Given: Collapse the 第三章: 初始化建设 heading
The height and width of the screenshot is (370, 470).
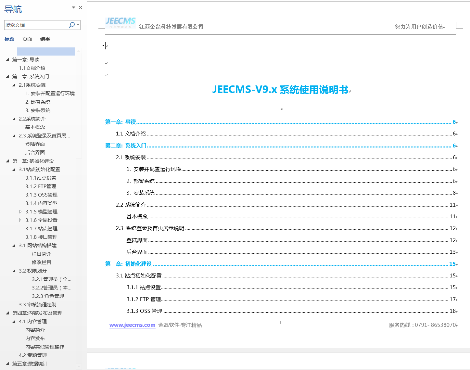Looking at the screenshot, I should click(7, 161).
